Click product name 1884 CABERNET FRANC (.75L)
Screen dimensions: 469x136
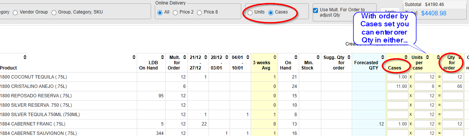33,124
